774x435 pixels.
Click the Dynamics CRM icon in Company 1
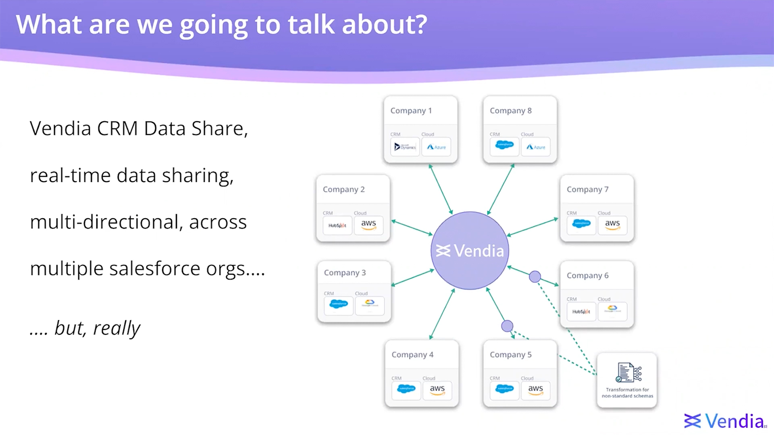point(405,147)
